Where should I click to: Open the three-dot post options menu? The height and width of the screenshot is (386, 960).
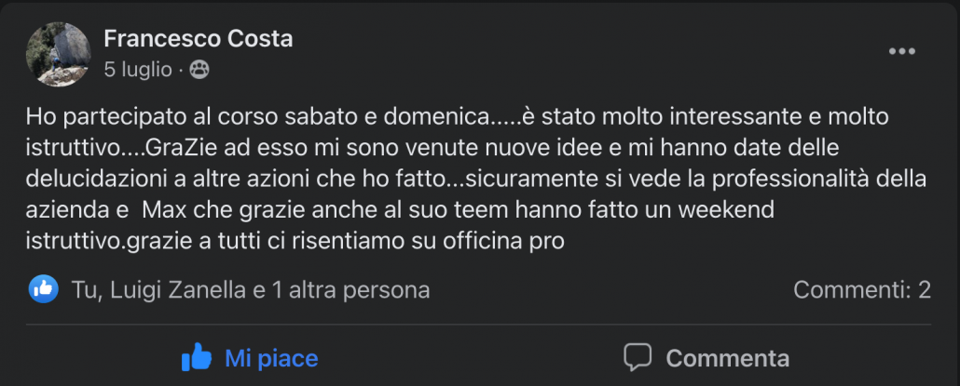tap(901, 52)
